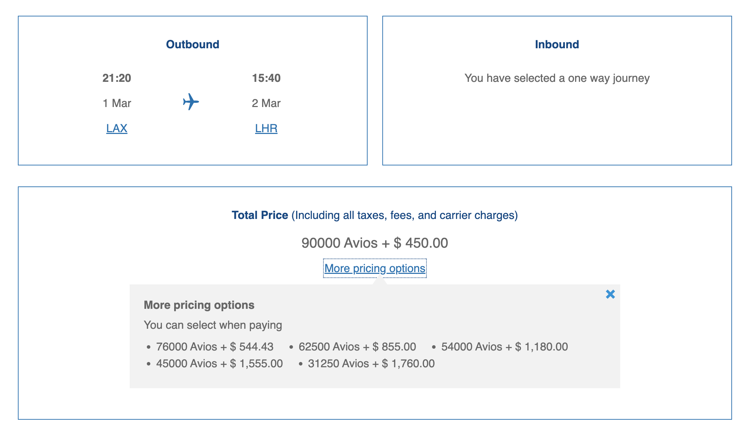Open the LAX airport details link
Screen dimensions: 745x433
[116, 128]
